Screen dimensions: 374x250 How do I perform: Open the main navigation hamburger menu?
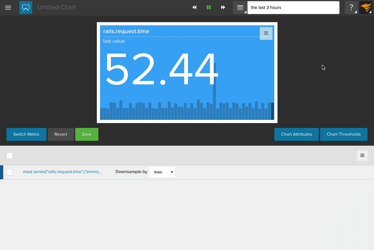(8, 7)
